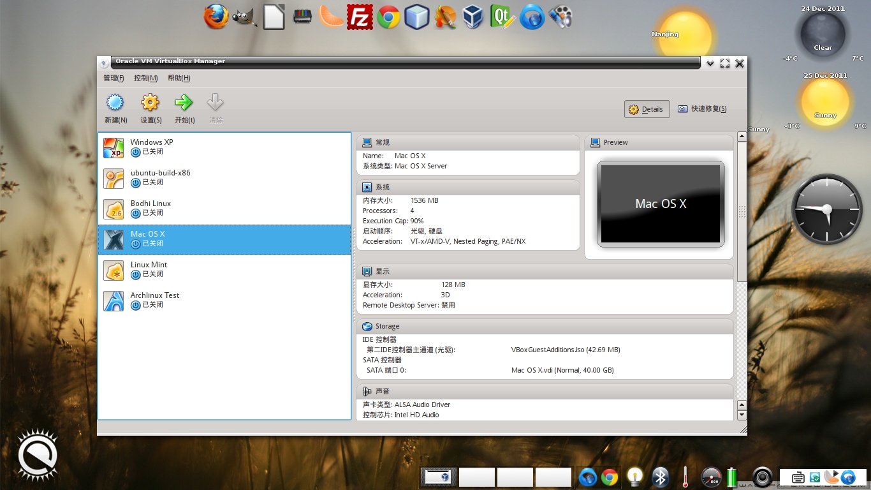Launch FileZilla from the top dock
This screenshot has height=490, width=871.
pyautogui.click(x=360, y=17)
